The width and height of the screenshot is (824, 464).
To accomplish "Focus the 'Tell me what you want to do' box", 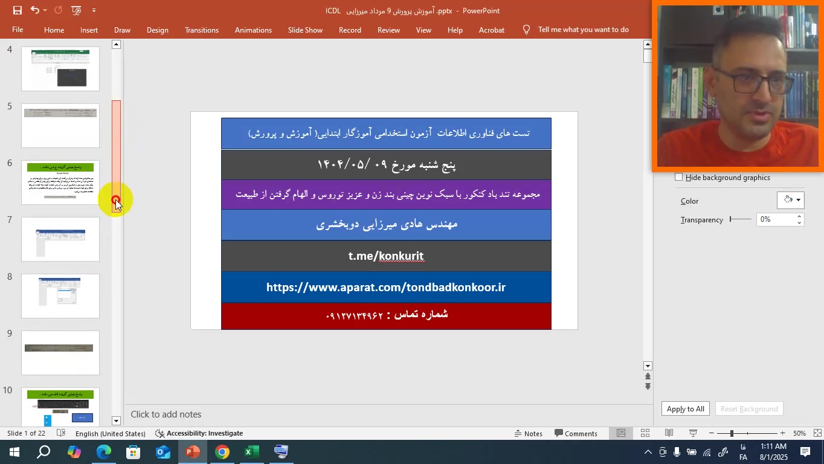I will (584, 30).
